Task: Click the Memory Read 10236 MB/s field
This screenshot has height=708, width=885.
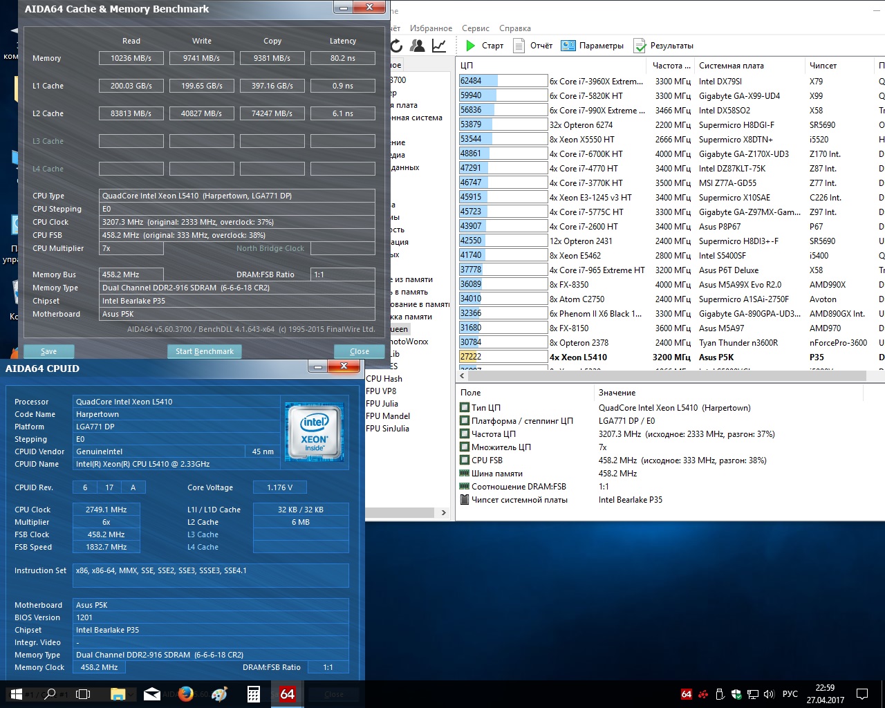Action: [x=131, y=58]
